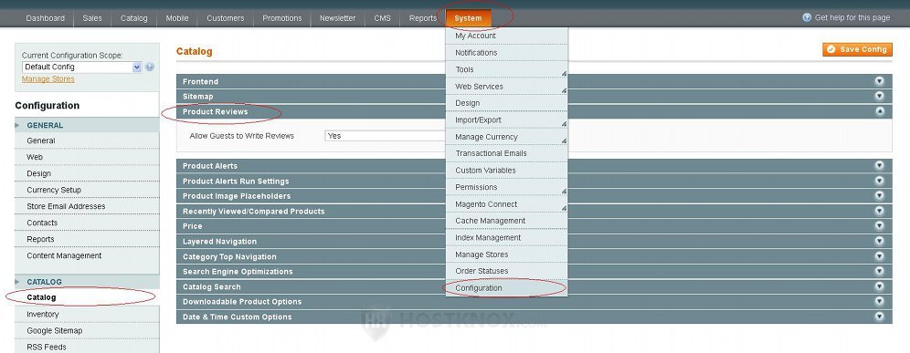Image resolution: width=910 pixels, height=353 pixels.
Task: Open the Current Configuration Scope dropdown
Action: click(82, 67)
